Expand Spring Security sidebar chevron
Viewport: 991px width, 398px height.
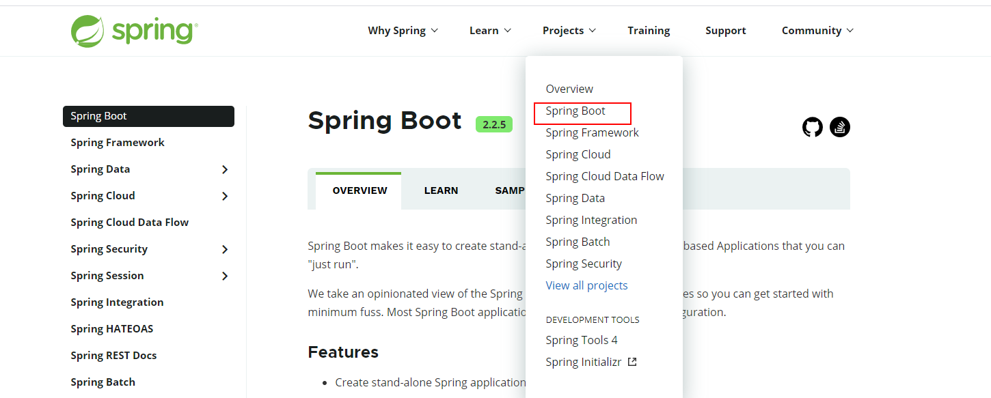(225, 249)
